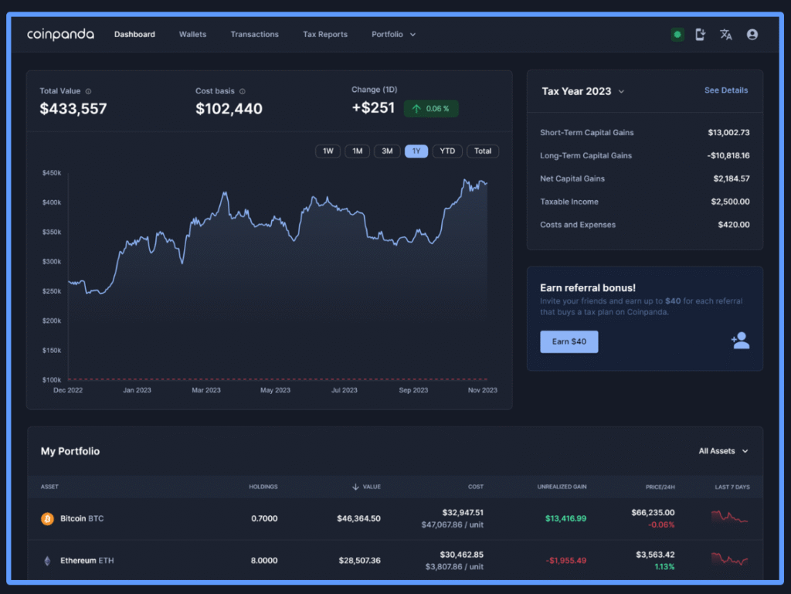Expand the Portfolio nav dropdown
Image resolution: width=791 pixels, height=594 pixels.
tap(393, 34)
